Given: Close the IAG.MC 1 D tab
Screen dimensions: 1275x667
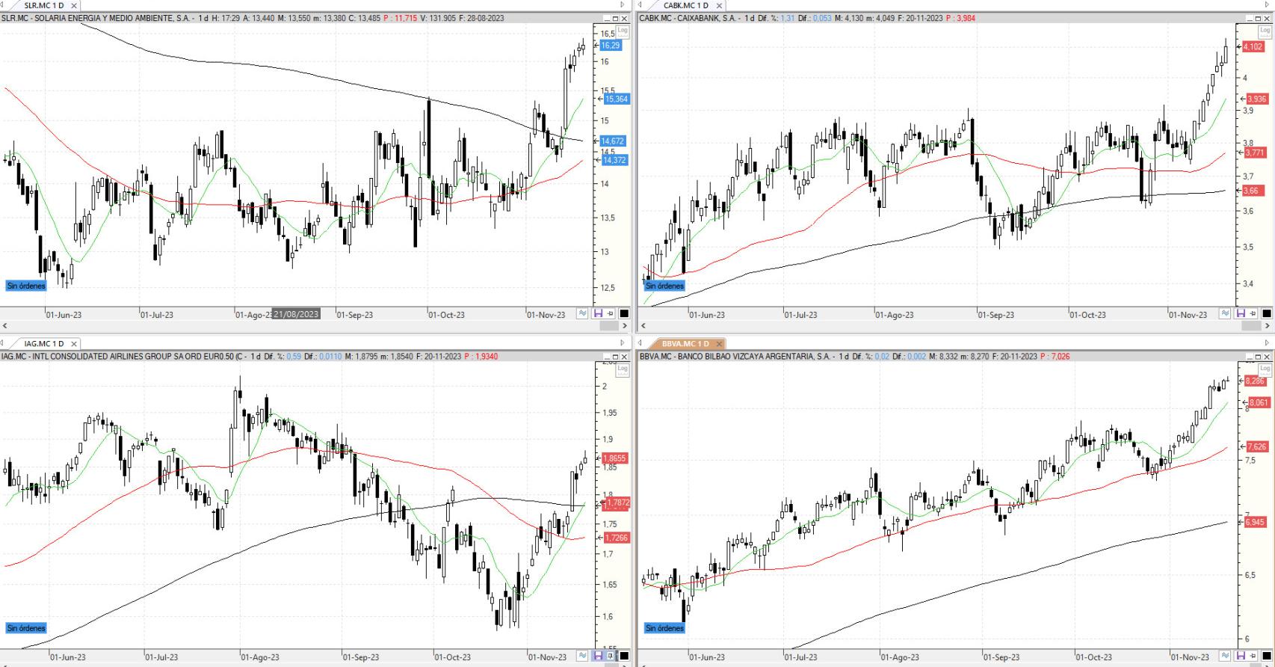Looking at the screenshot, I should 74,344.
